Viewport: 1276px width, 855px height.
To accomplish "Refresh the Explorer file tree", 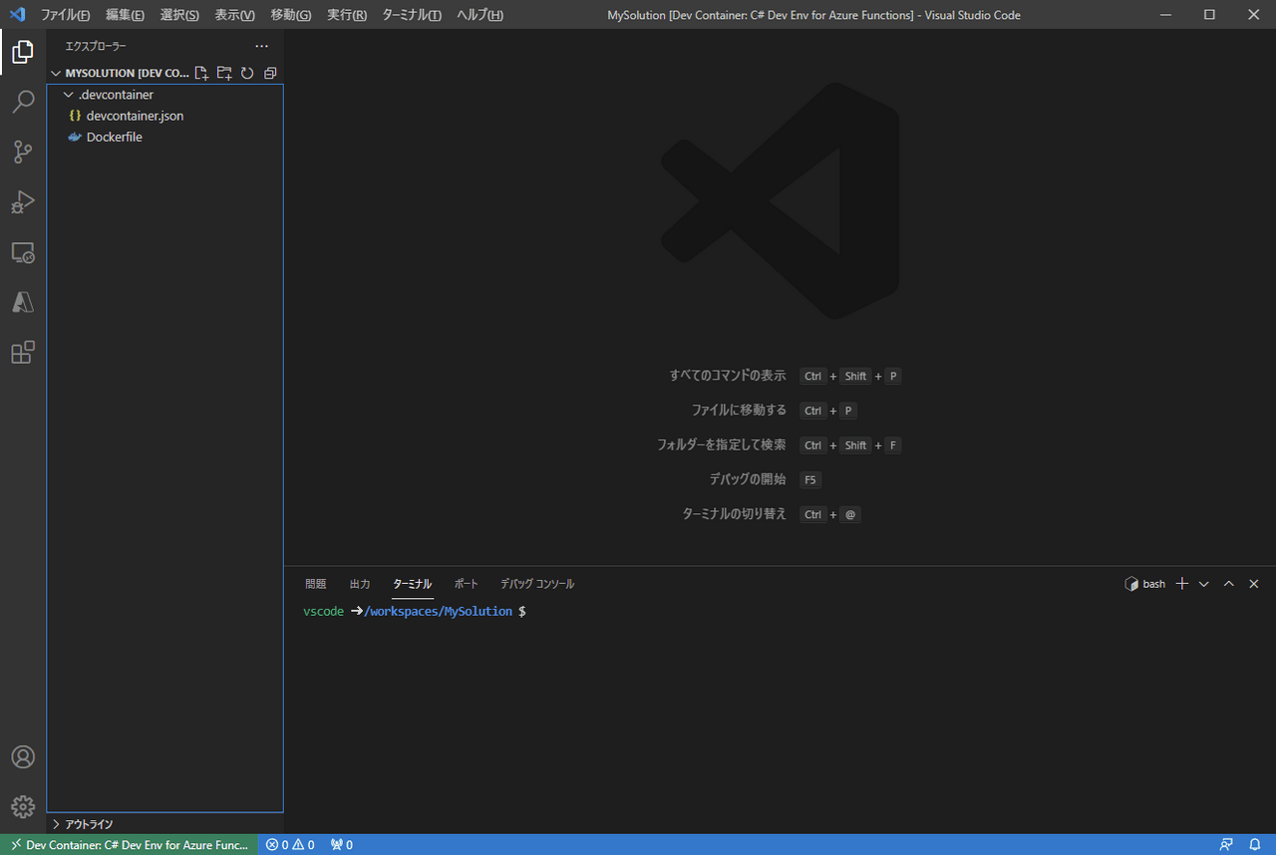I will pyautogui.click(x=247, y=73).
